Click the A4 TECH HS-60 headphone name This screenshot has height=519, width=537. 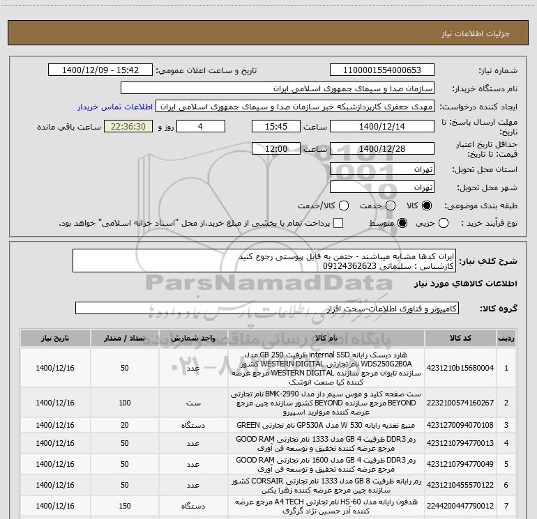(x=326, y=506)
